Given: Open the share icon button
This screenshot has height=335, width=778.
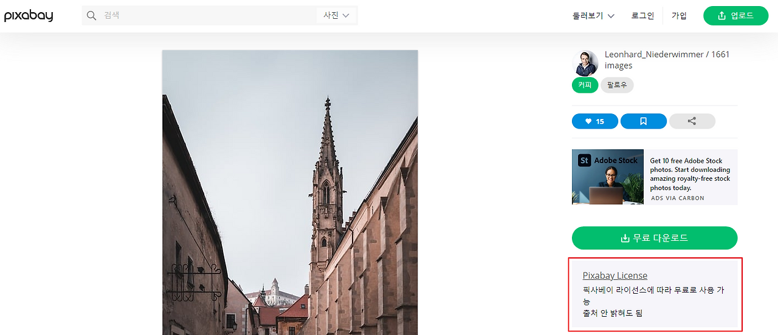Looking at the screenshot, I should 692,121.
